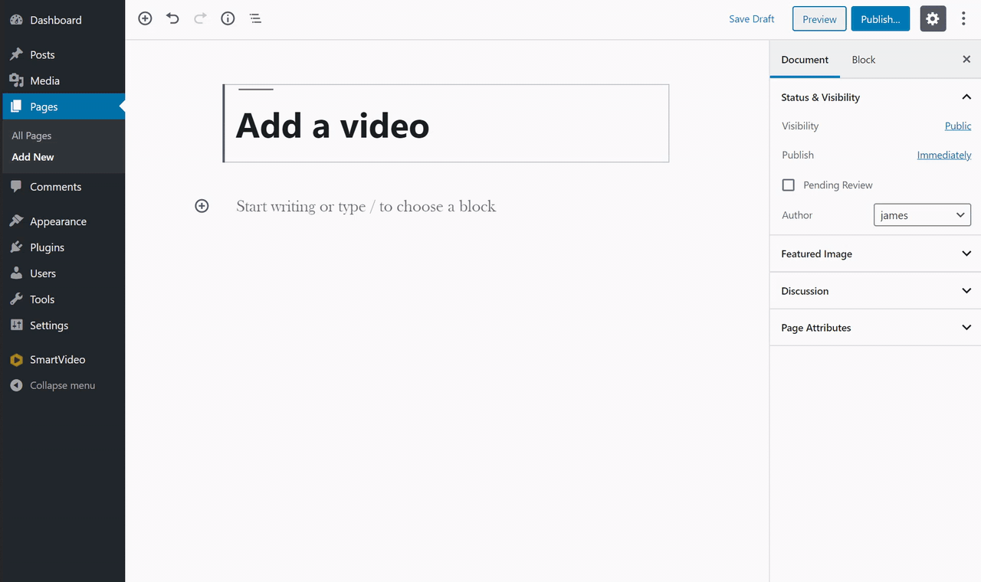Open the Plugins menu label

click(x=47, y=247)
